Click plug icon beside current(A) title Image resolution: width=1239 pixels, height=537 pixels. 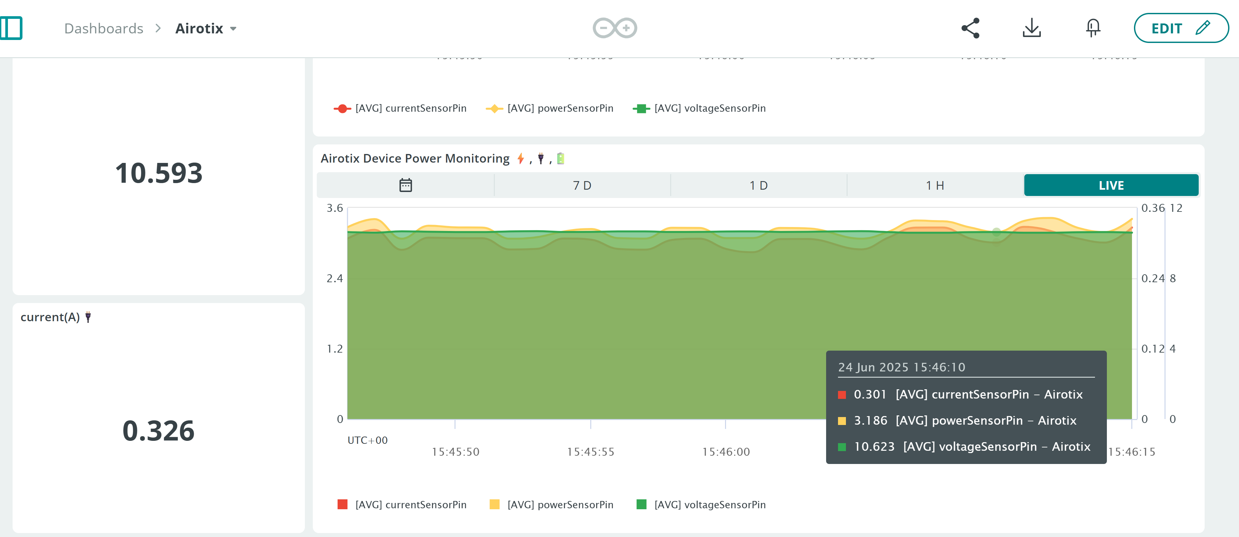tap(88, 317)
